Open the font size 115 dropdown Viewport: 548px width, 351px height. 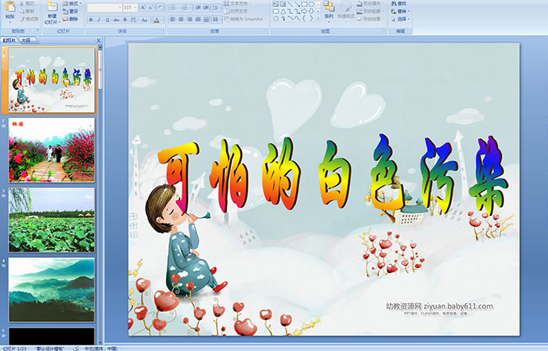pos(135,8)
